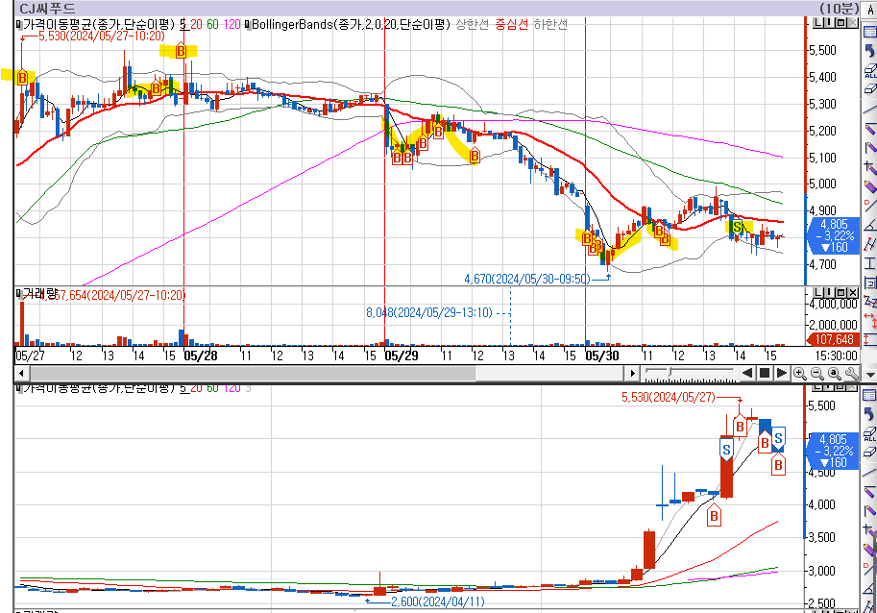Stop chart replay with the square button

point(765,373)
